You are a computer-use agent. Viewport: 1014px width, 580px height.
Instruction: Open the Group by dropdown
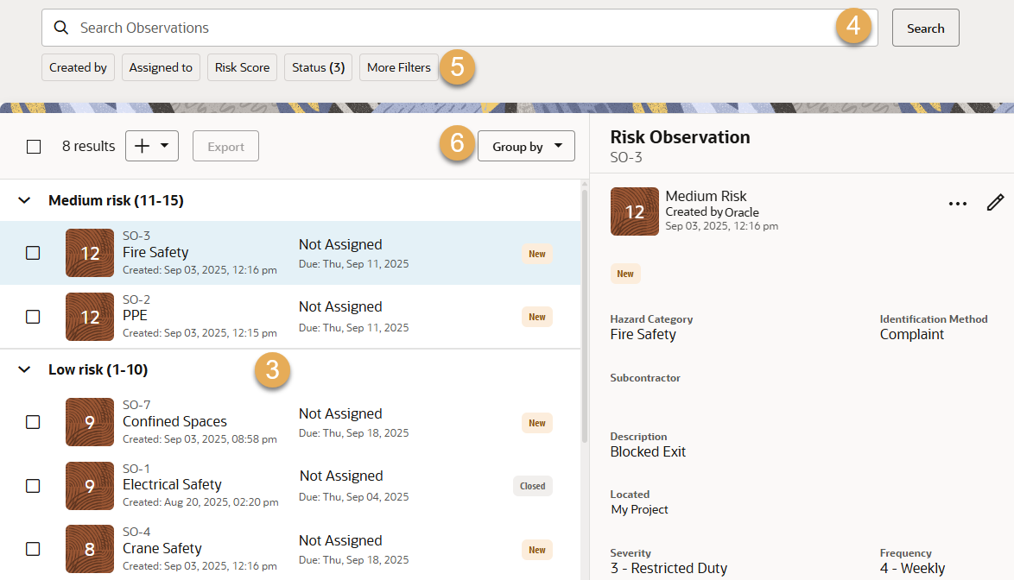pyautogui.click(x=526, y=147)
